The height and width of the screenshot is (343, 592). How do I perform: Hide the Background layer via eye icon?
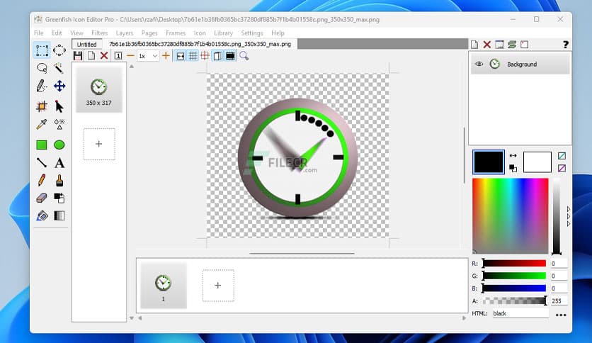[x=479, y=64]
